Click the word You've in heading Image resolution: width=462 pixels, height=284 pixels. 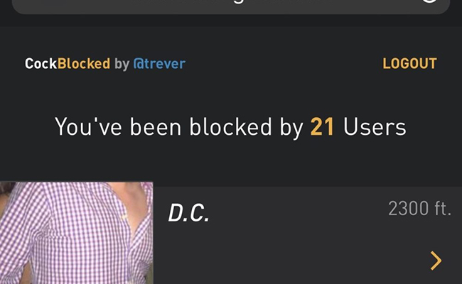click(x=88, y=127)
